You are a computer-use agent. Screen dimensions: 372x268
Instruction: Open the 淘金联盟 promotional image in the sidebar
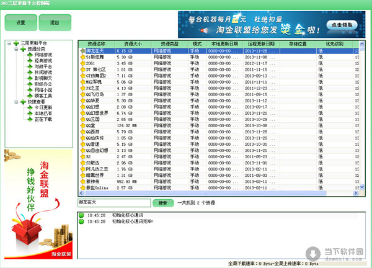(38, 204)
